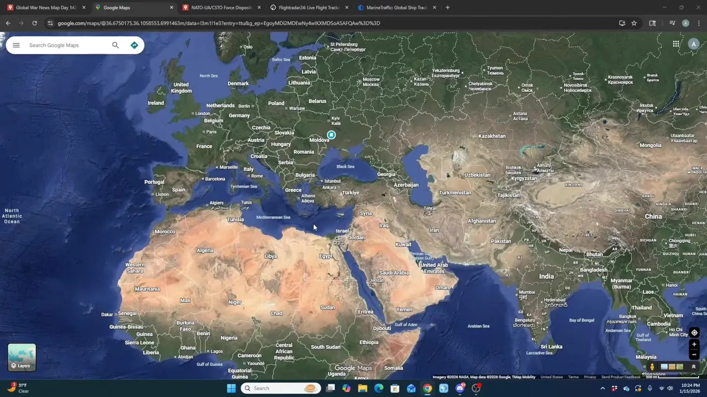Viewport: 707px width, 397px height.
Task: Open Directions with the blue arrow icon
Action: pos(134,45)
